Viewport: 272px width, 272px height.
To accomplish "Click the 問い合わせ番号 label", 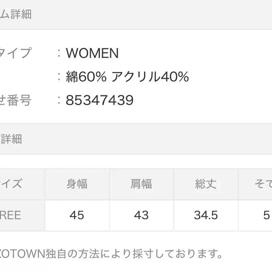I will click(16, 101).
